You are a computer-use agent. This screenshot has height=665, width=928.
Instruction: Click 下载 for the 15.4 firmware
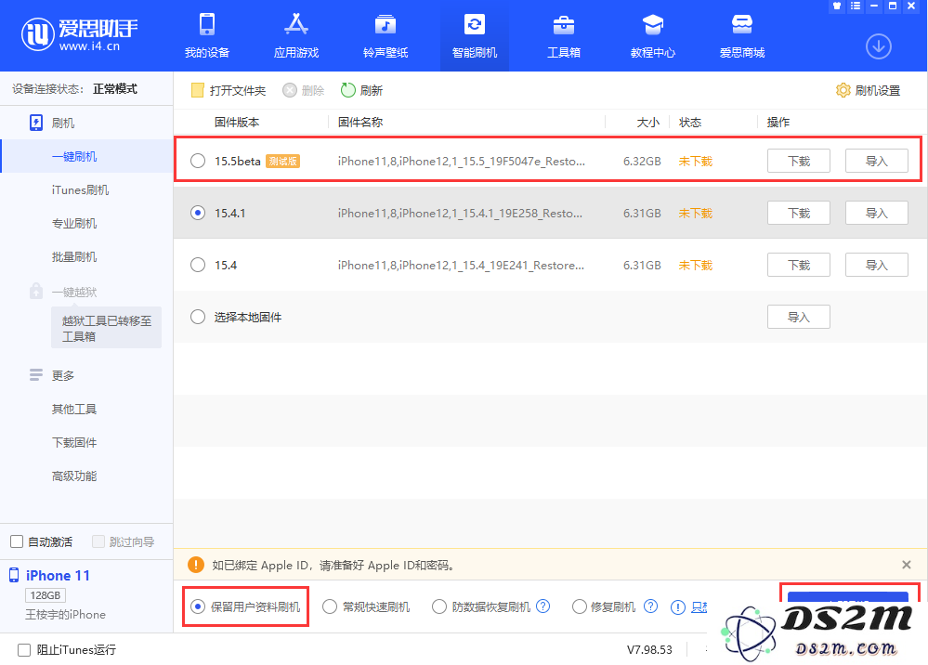tap(798, 265)
